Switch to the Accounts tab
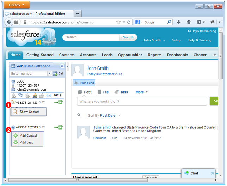 click(88, 55)
